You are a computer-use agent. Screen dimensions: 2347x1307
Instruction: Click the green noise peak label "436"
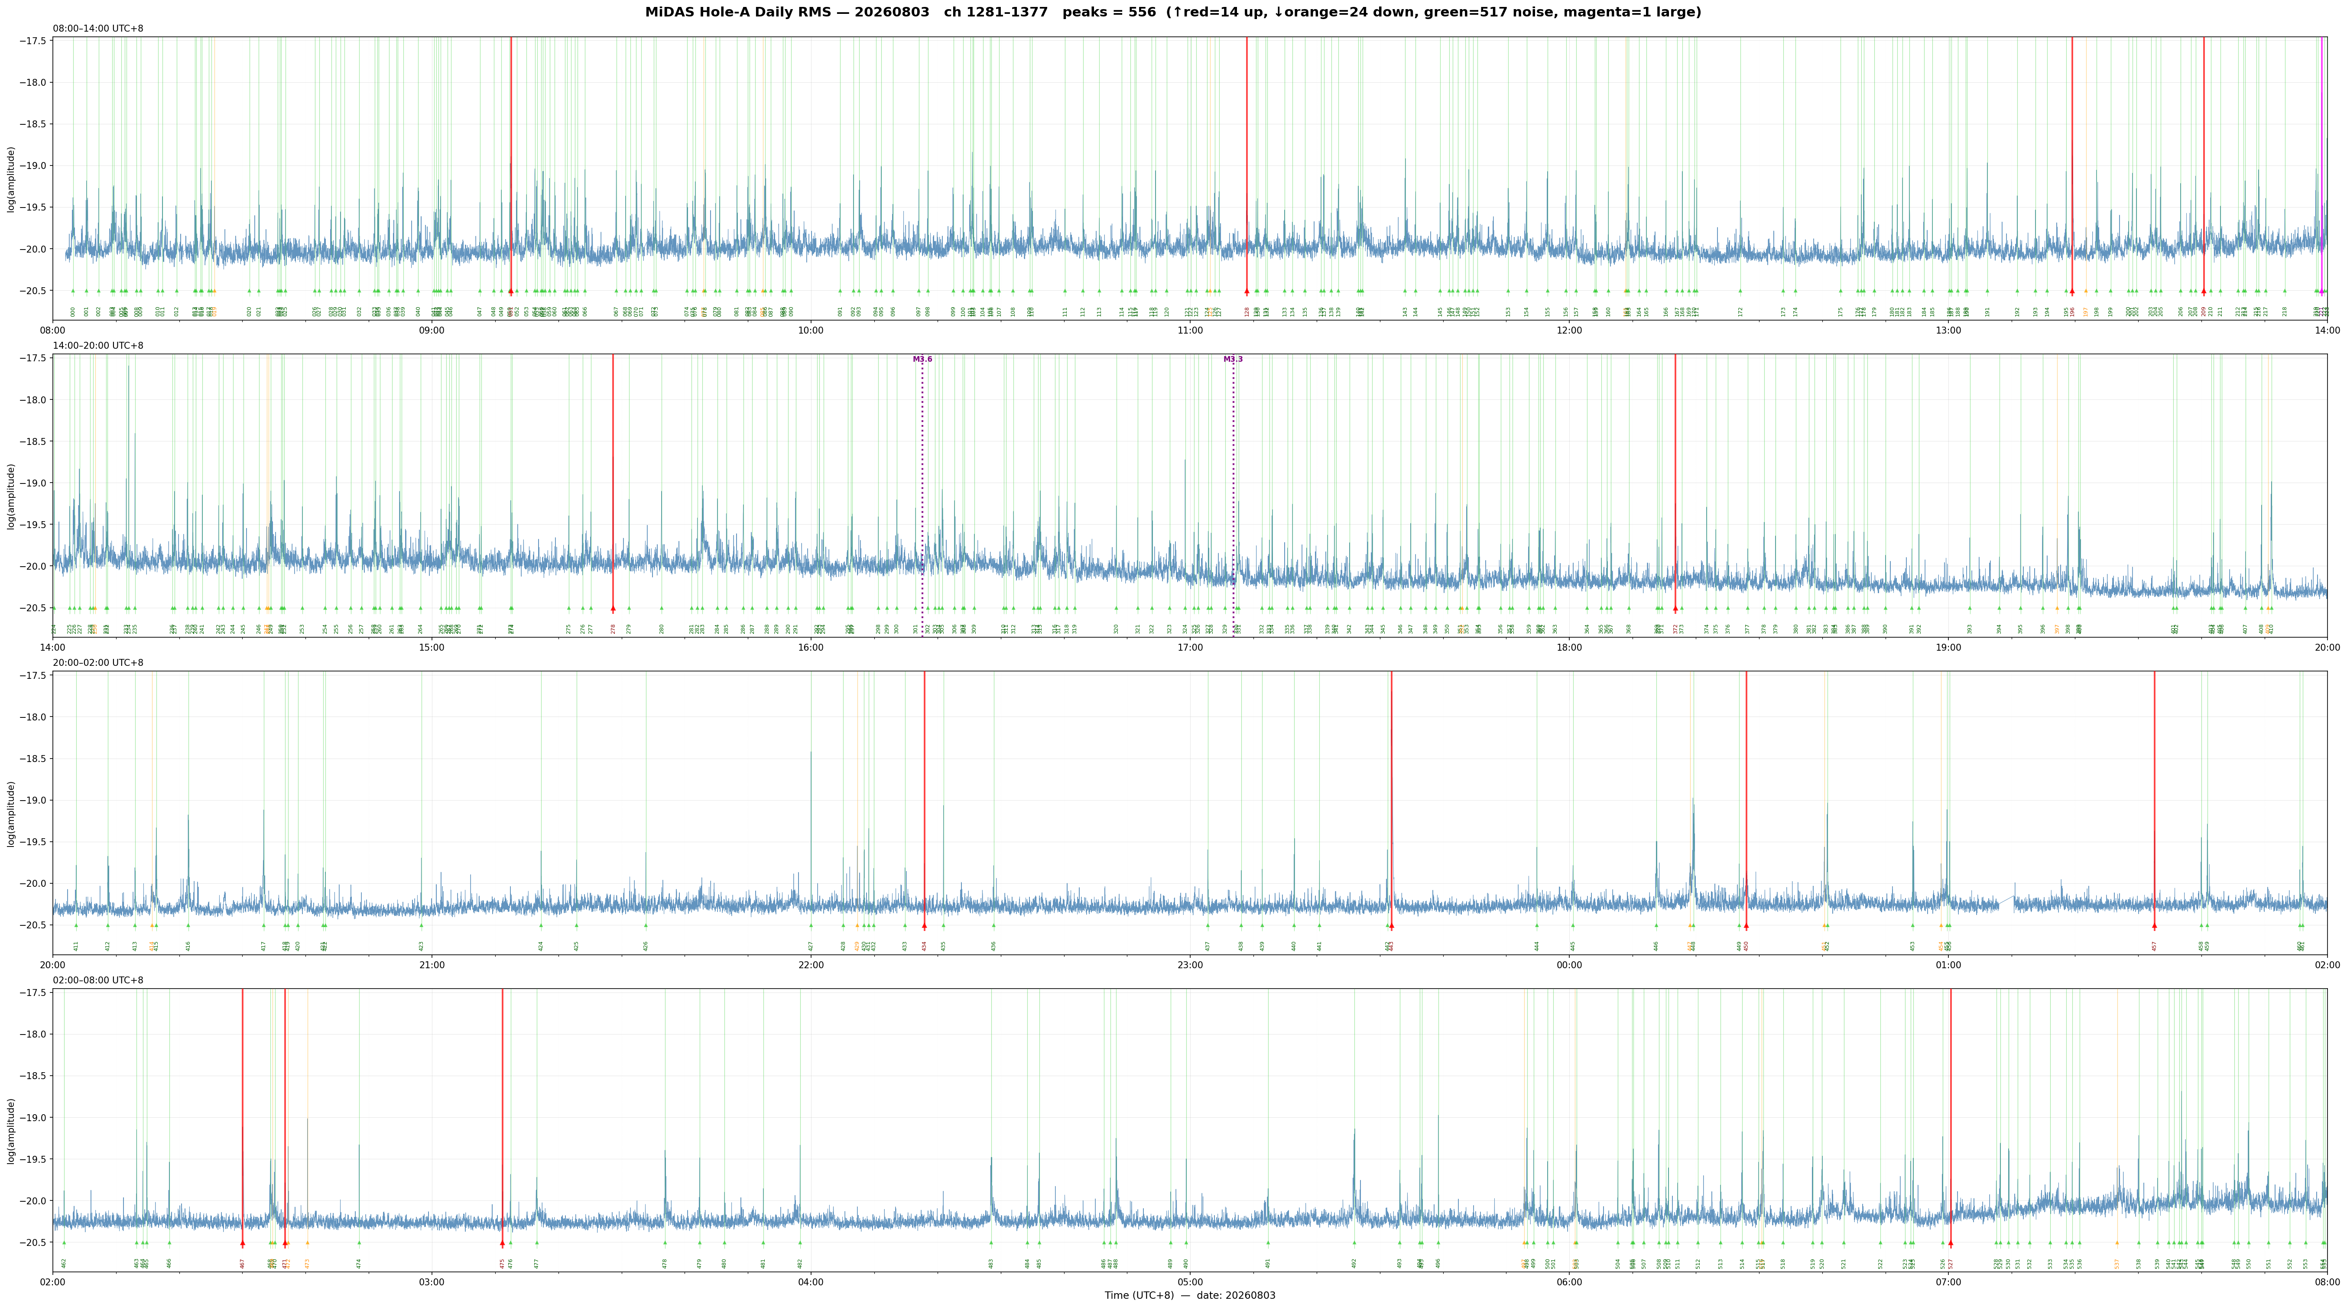click(x=994, y=946)
